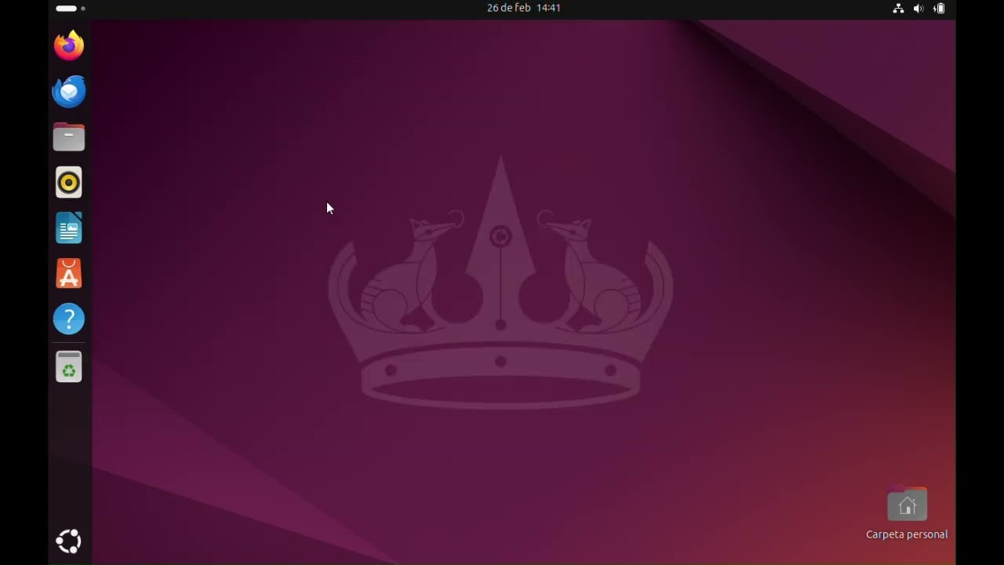Open the Trash in the dock
Screen dimensions: 1004x565
click(x=69, y=367)
